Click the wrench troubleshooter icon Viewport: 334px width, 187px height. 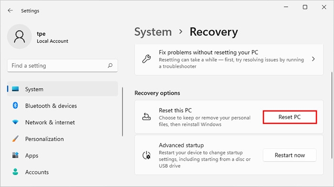tap(146, 59)
